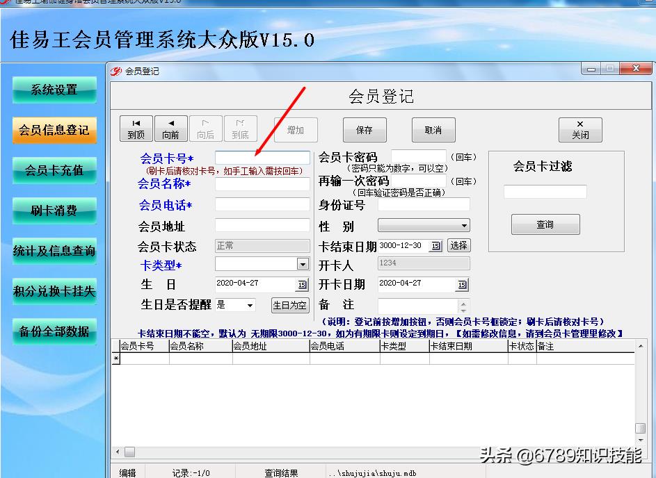Click the 会员登记 window title icon
Image resolution: width=656 pixels, height=478 pixels.
pyautogui.click(x=117, y=71)
